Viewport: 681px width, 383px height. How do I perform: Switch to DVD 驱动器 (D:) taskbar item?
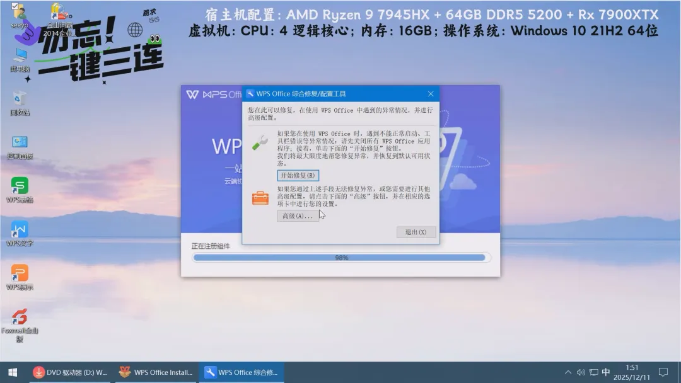pyautogui.click(x=69, y=372)
